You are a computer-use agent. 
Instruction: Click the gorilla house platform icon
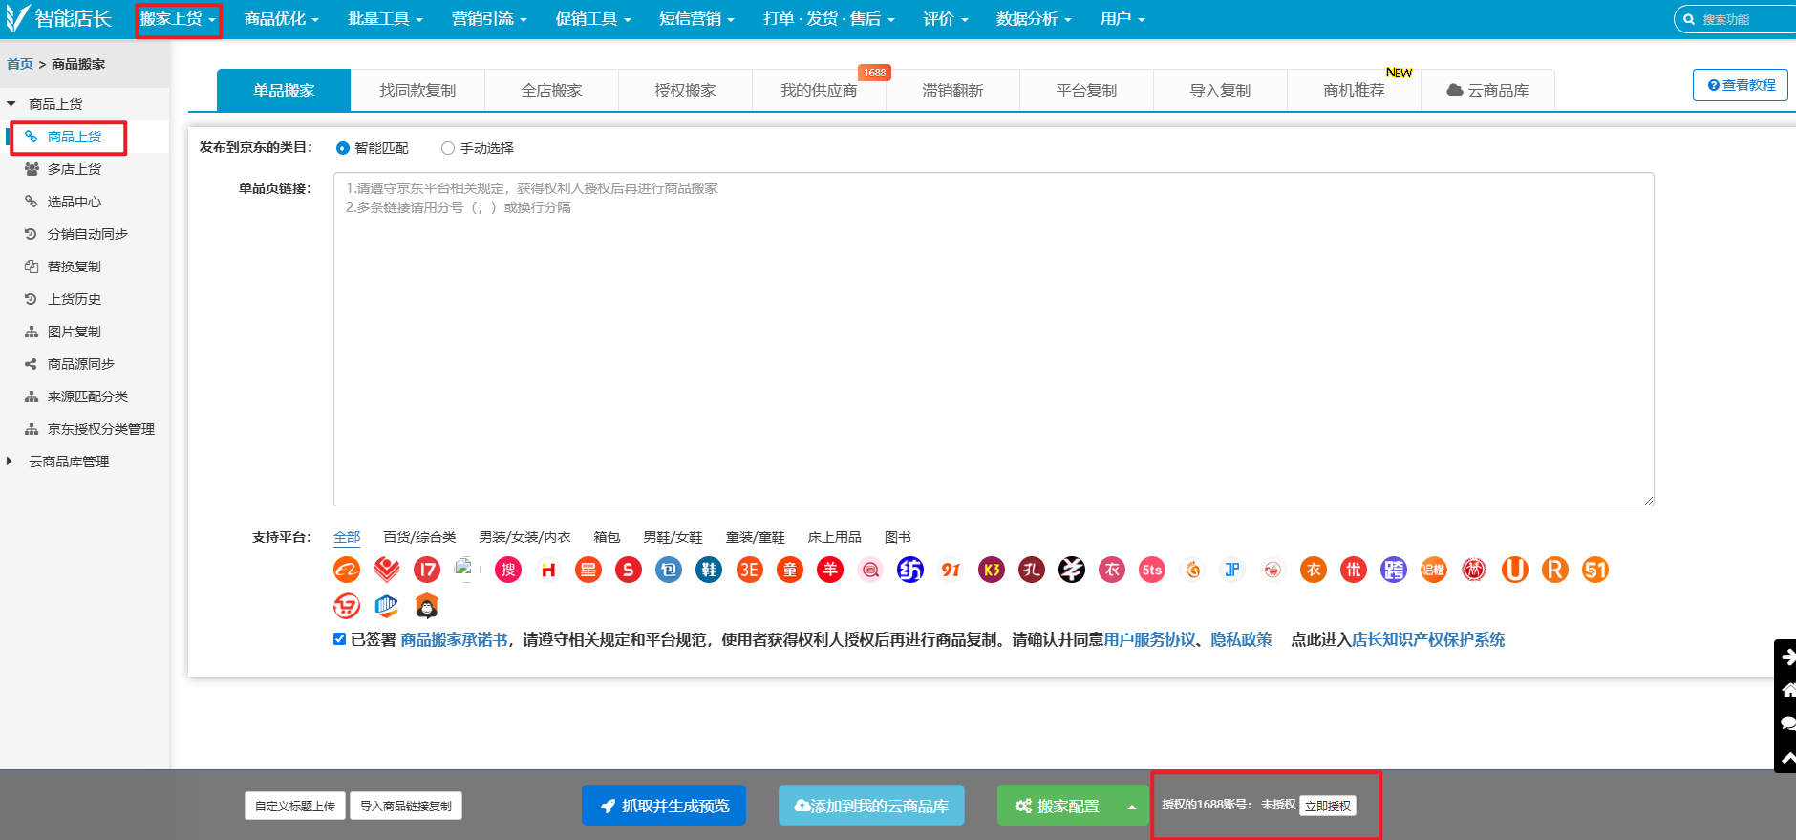tap(427, 606)
